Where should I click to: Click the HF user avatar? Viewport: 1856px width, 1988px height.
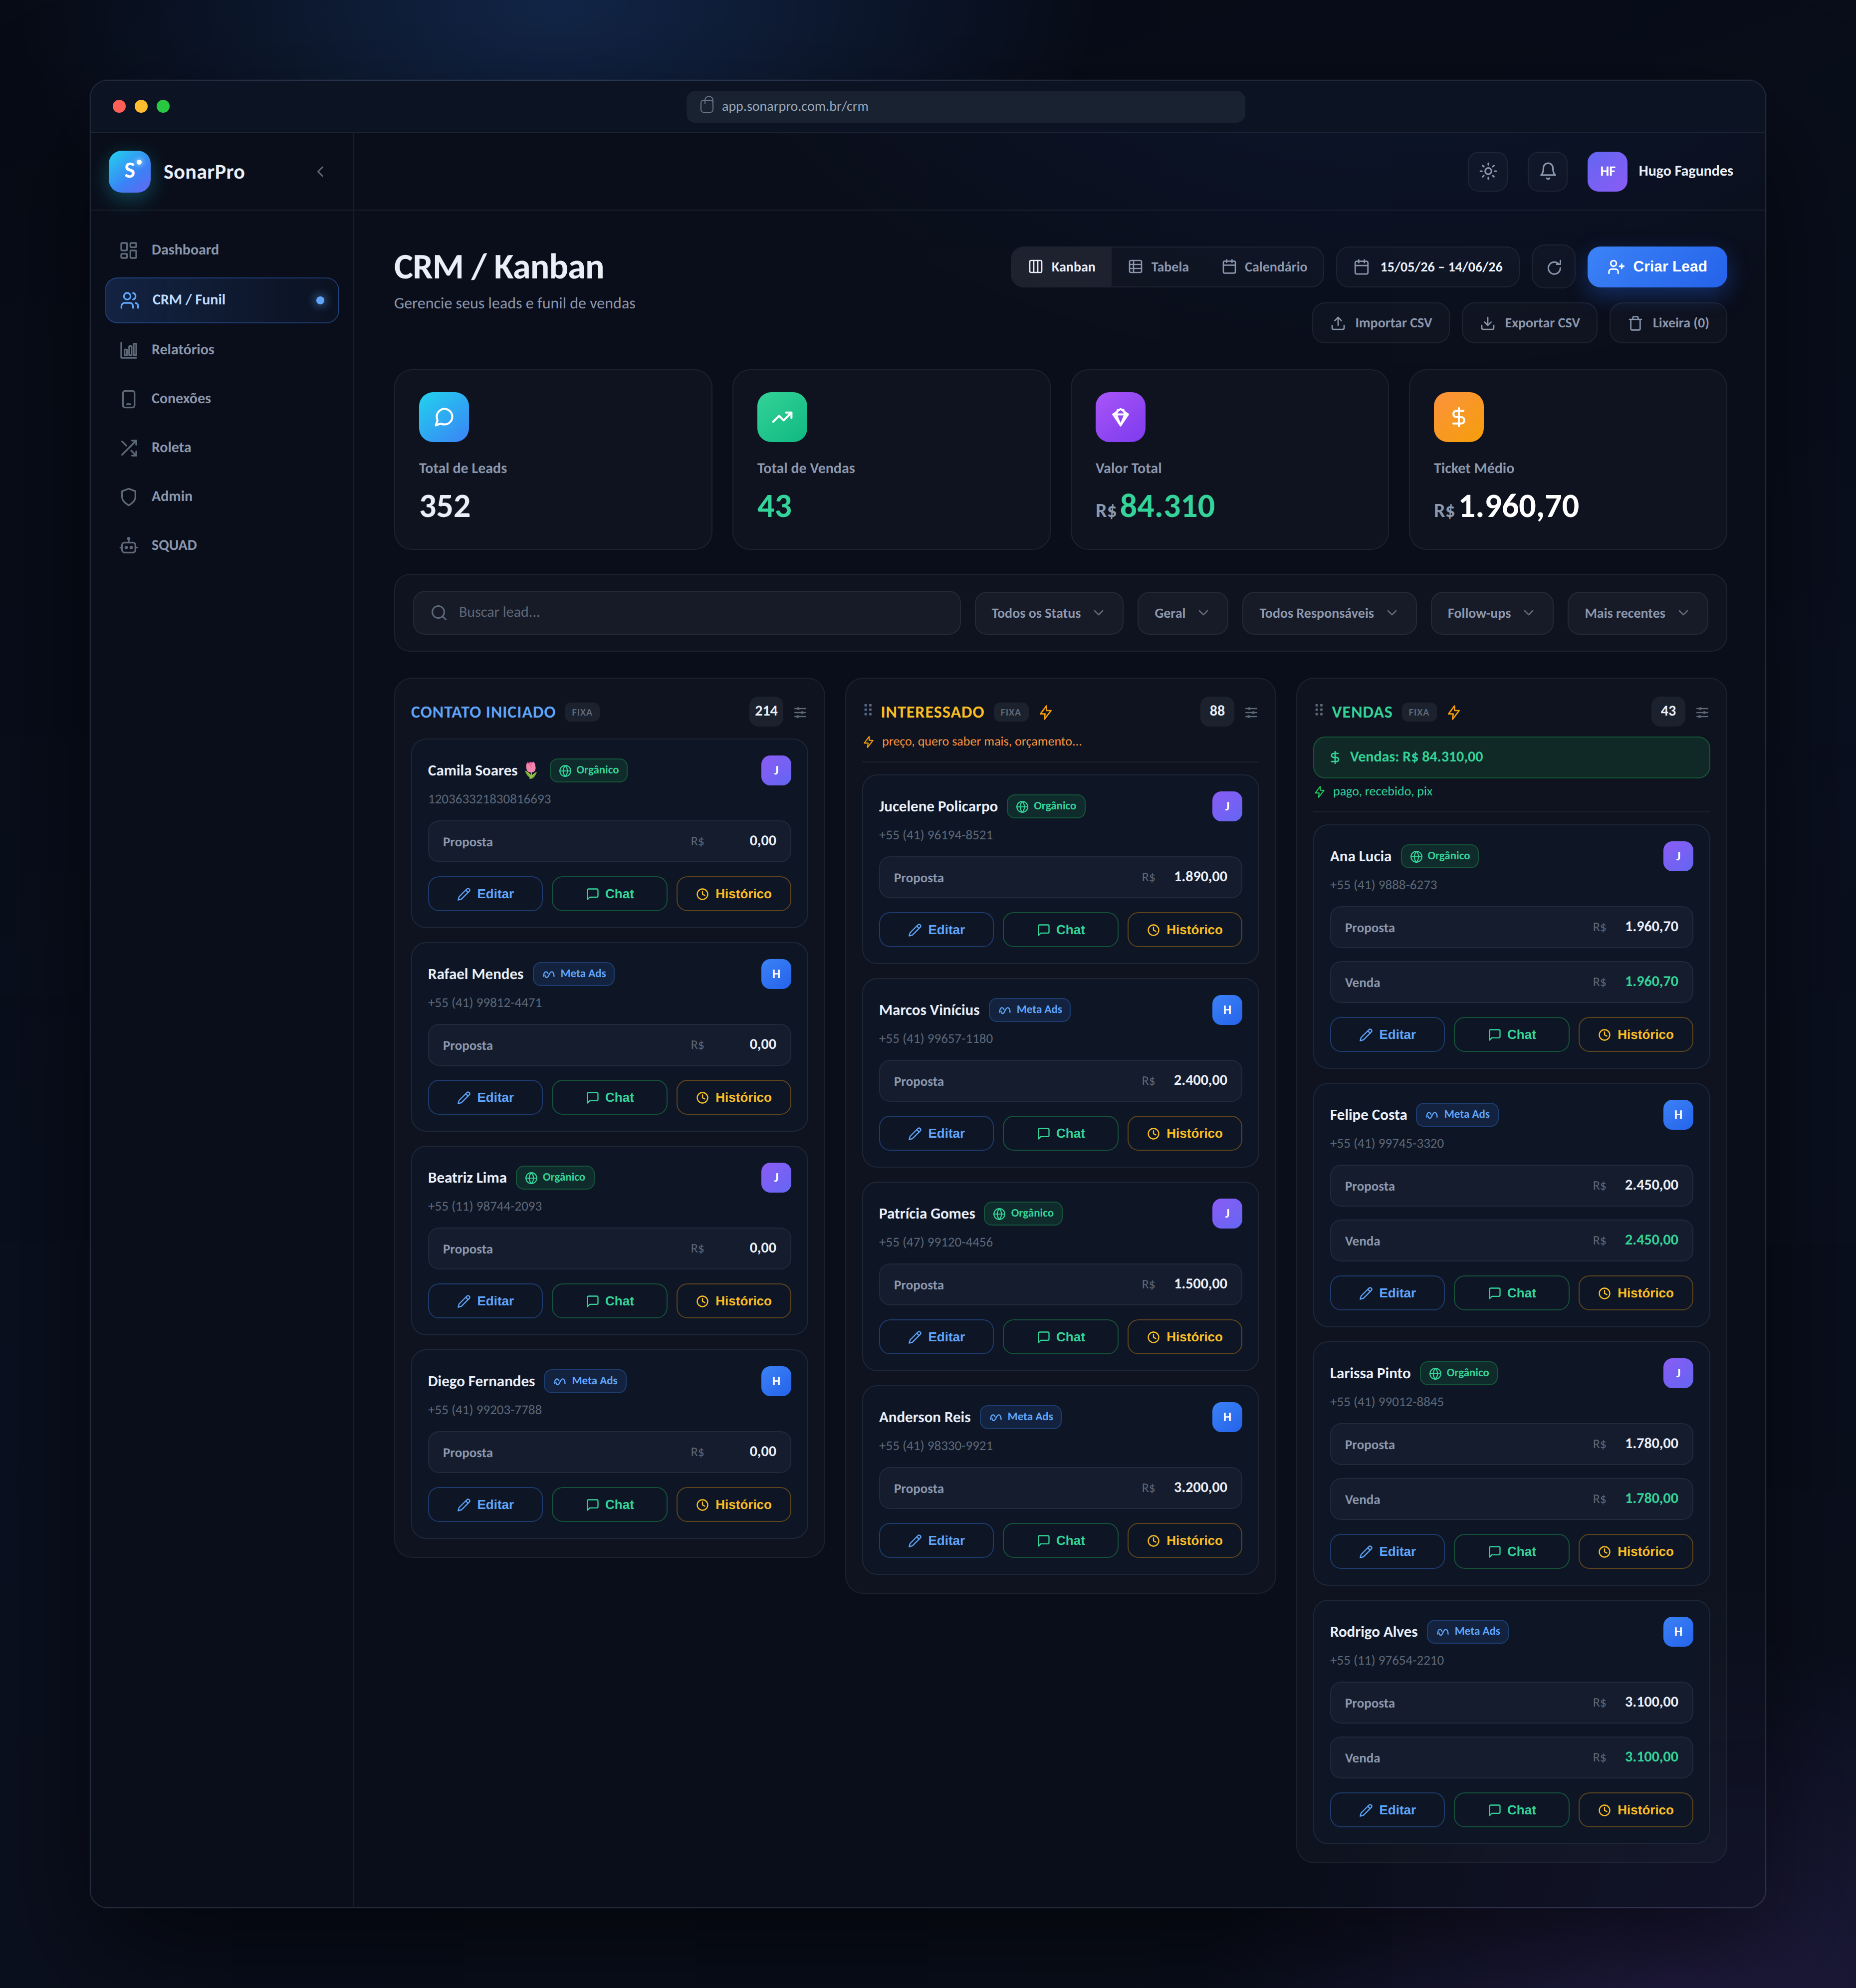point(1607,171)
